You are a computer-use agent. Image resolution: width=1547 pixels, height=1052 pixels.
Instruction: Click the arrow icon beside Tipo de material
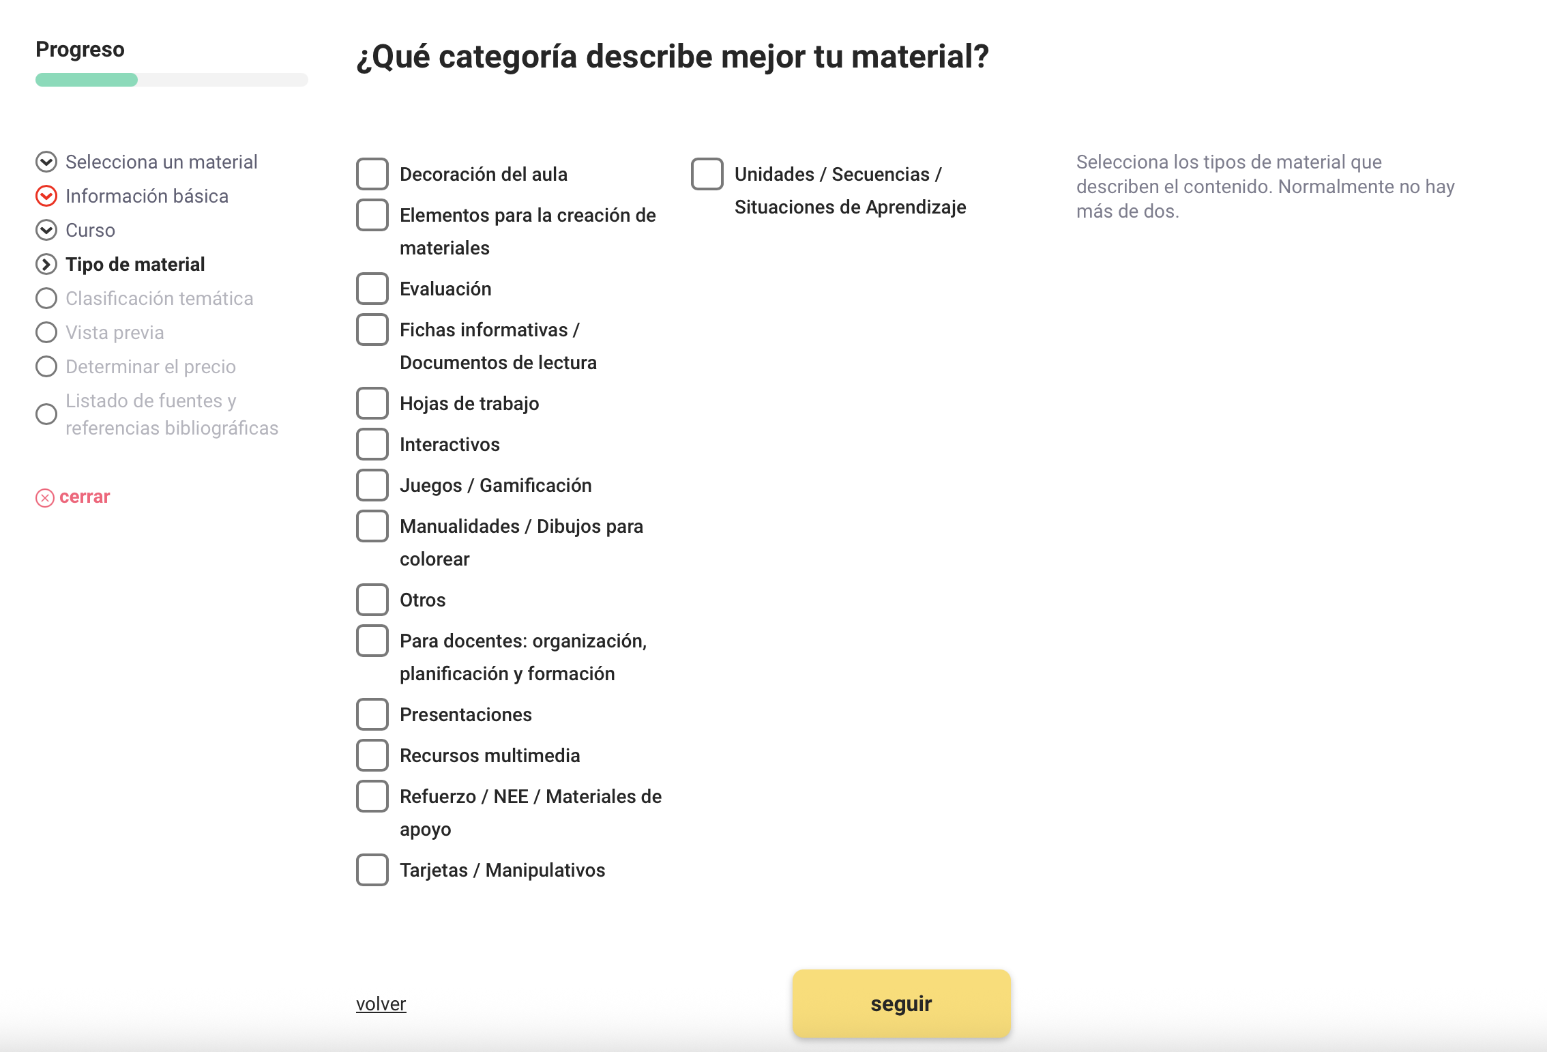[x=46, y=264]
